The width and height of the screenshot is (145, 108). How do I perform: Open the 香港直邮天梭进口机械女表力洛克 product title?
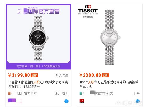tap(38, 84)
